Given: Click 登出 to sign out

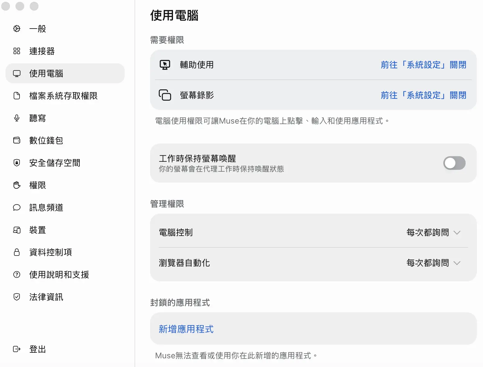Looking at the screenshot, I should pos(65,349).
